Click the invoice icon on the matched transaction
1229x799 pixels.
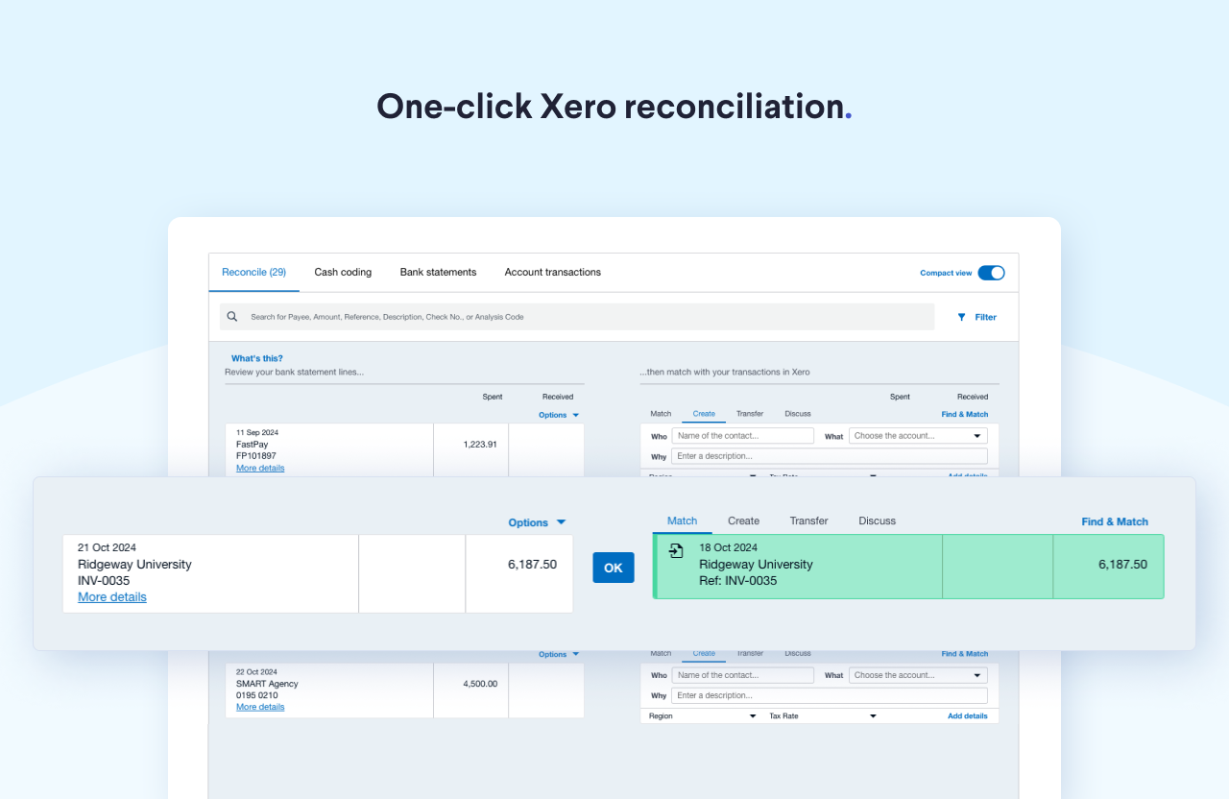click(x=677, y=552)
